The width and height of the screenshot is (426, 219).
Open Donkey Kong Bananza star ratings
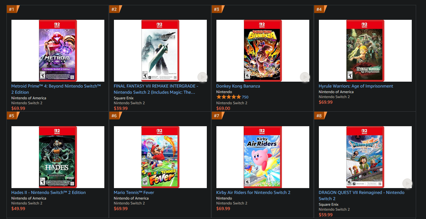pos(228,97)
